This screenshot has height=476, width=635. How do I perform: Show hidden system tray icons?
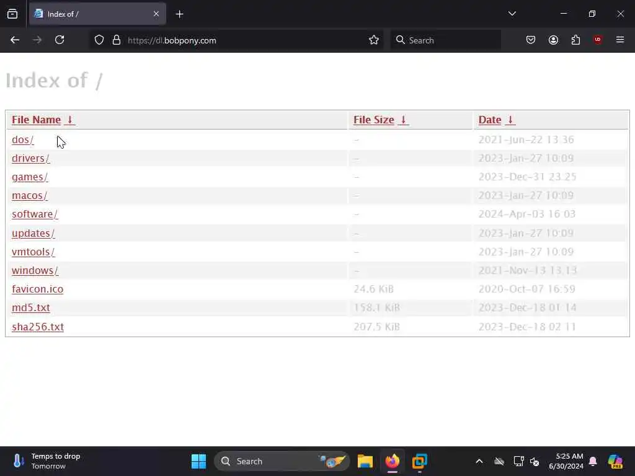pos(479,461)
